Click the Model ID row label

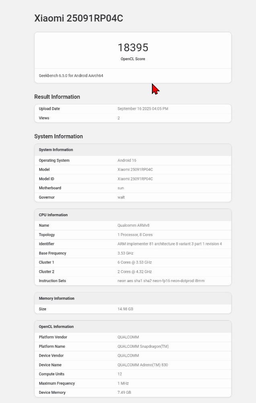[x=46, y=179]
